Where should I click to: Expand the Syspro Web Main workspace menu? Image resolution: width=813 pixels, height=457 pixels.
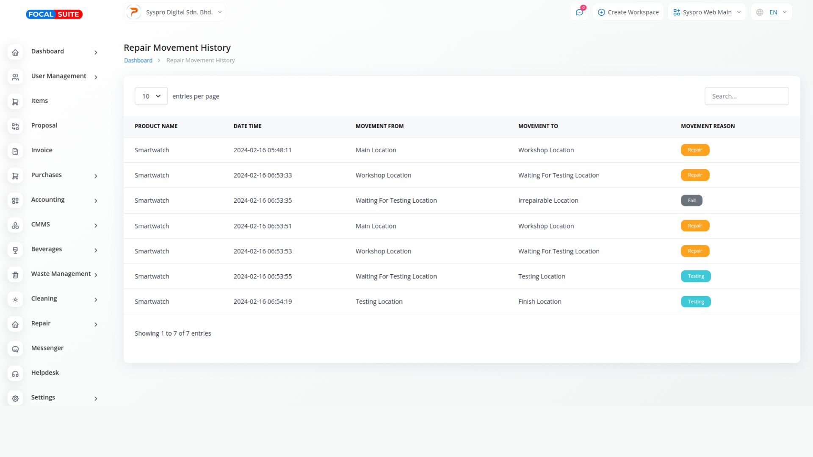pyautogui.click(x=707, y=12)
